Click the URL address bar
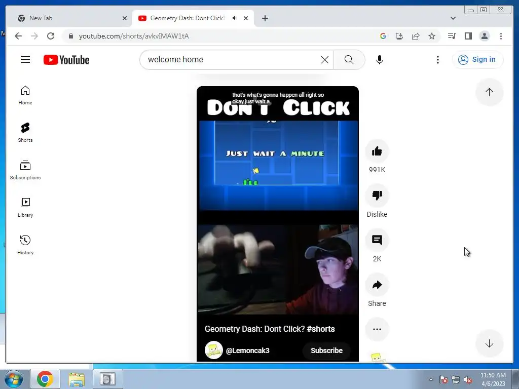 click(218, 36)
